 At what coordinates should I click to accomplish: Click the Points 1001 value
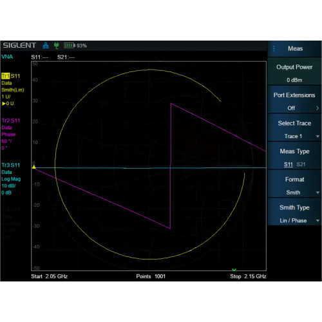[151, 276]
